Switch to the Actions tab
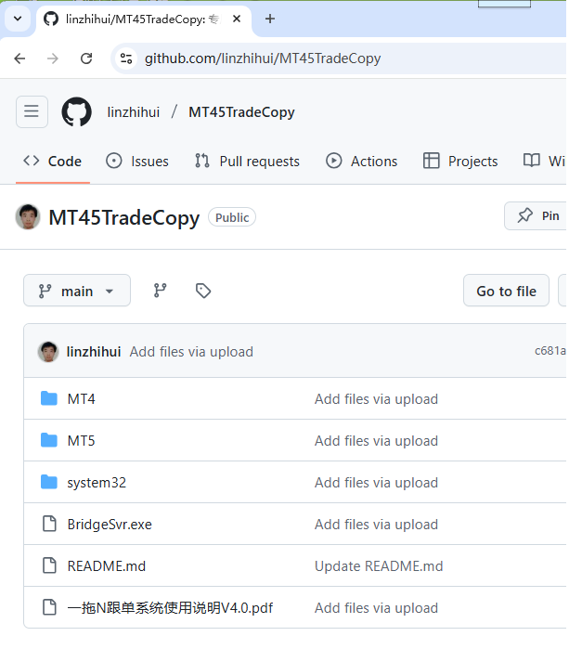This screenshot has width=569, height=649. coord(362,161)
